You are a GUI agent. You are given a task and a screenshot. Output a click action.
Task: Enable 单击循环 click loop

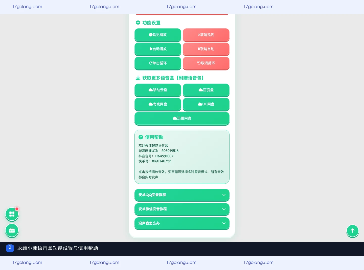[158, 63]
